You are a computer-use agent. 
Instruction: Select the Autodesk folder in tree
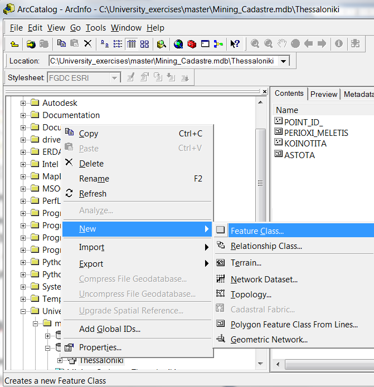pyautogui.click(x=60, y=103)
